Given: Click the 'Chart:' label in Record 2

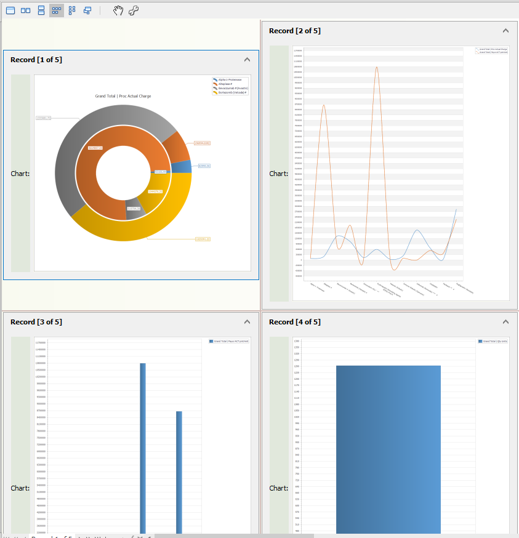Looking at the screenshot, I should coord(279,174).
